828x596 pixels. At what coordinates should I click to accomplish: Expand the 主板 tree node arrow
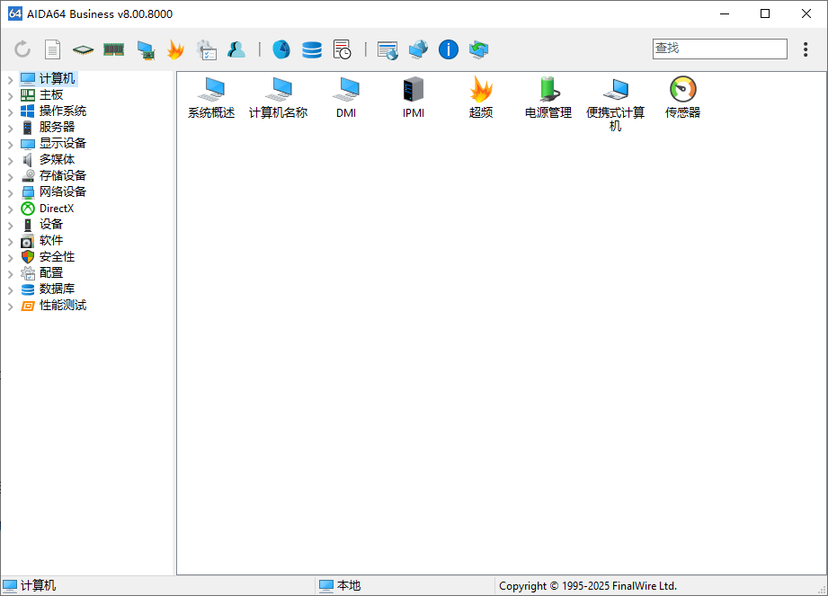tap(11, 95)
